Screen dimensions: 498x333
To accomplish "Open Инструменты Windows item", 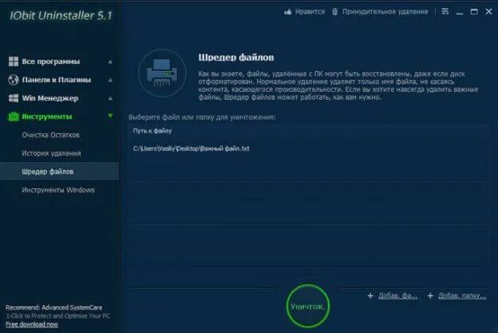I will [x=58, y=190].
